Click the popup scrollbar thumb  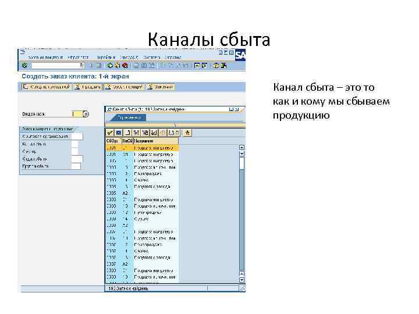(242, 163)
